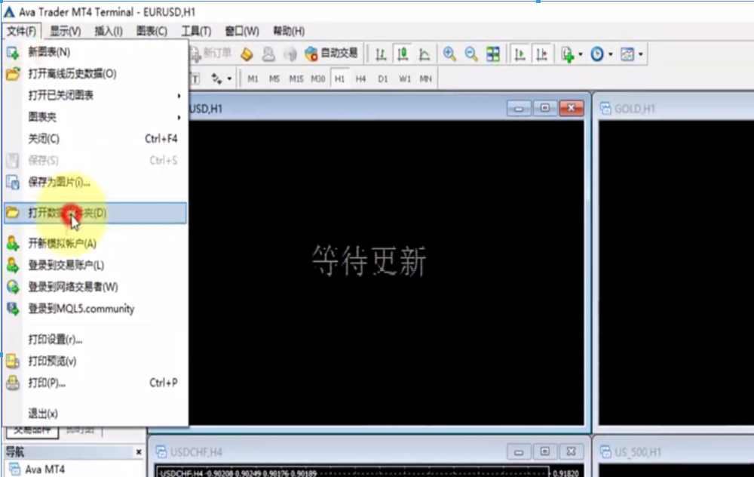This screenshot has width=754, height=477.
Task: Open 打印设置(r)... entry
Action: coord(95,340)
